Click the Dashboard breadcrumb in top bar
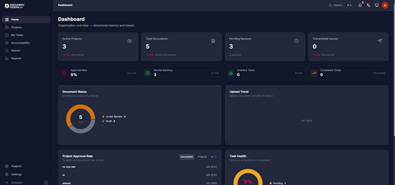 [65, 5]
